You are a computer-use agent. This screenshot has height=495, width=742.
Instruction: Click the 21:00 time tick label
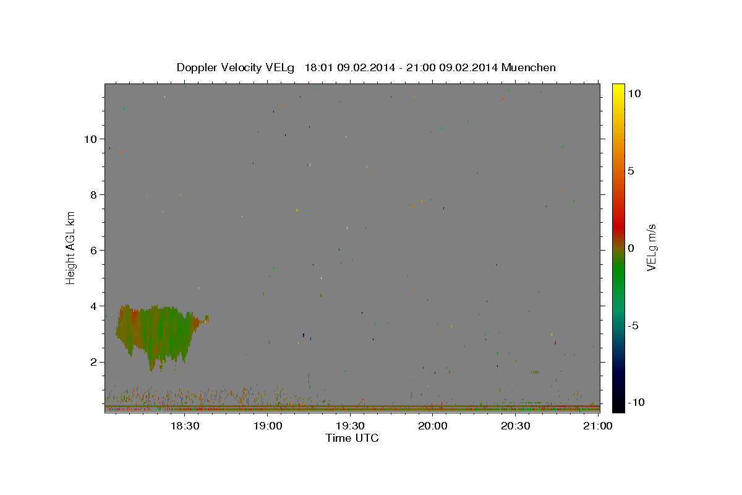click(597, 426)
